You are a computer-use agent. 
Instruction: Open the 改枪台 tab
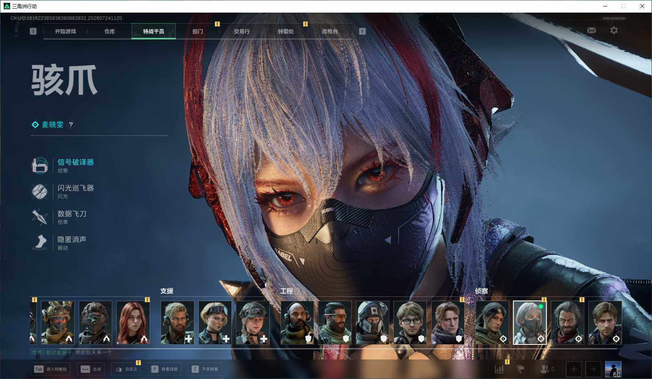(x=330, y=31)
